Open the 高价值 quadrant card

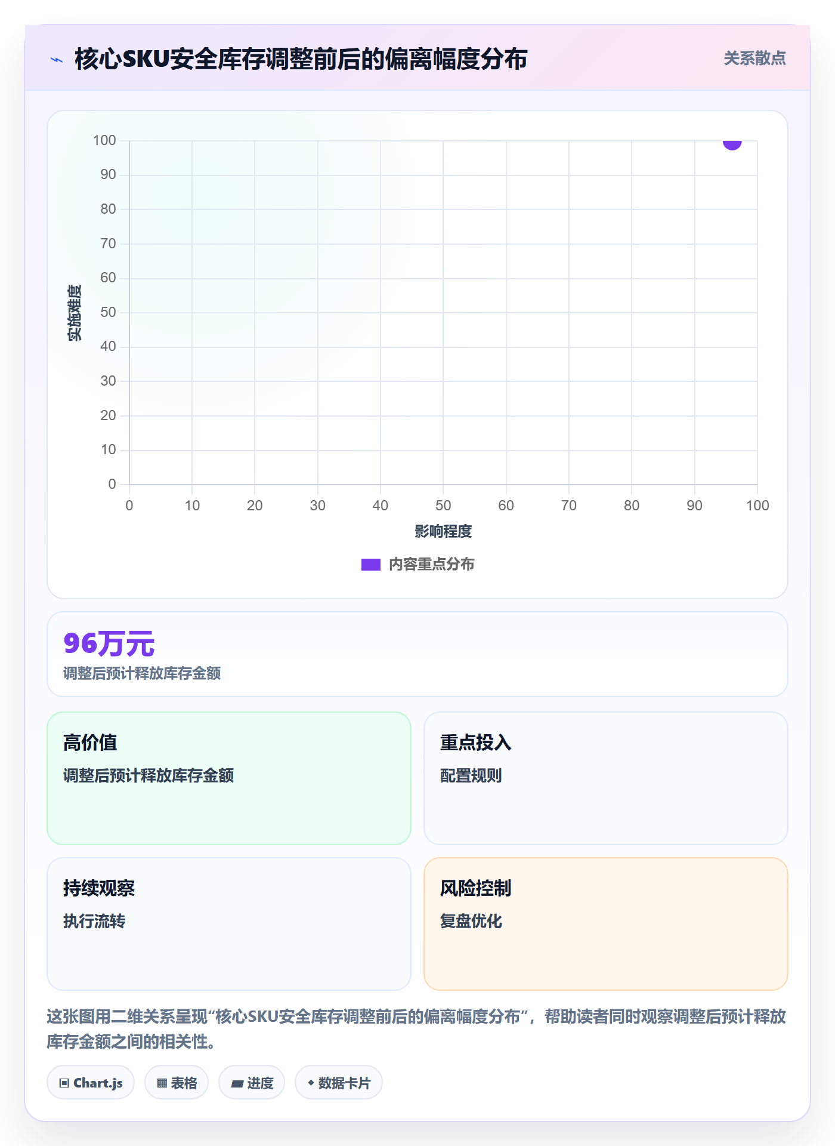(x=229, y=778)
